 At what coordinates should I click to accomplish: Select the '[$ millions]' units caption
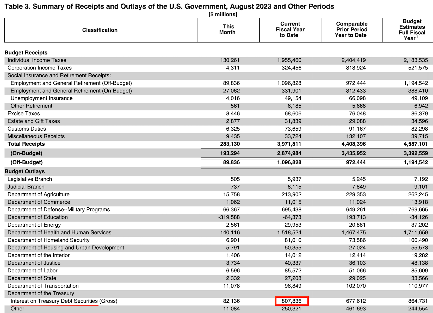coord(223,14)
